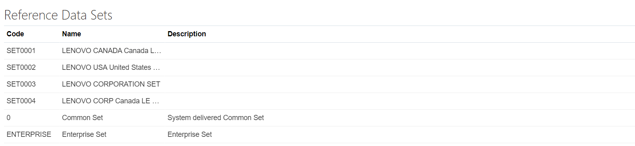The height and width of the screenshot is (146, 635).
Task: Click the LENOVO USA United States name
Action: click(111, 67)
